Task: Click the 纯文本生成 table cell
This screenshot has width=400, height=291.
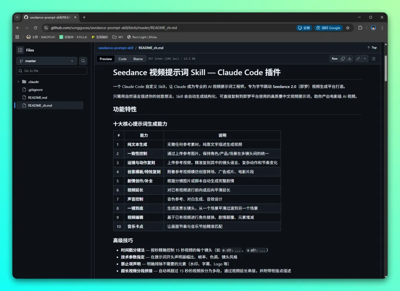Action: pos(144,145)
